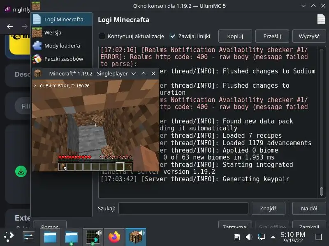This screenshot has width=329, height=246.
Task: Open the second file manager taskbar icon
Action: click(x=71, y=237)
